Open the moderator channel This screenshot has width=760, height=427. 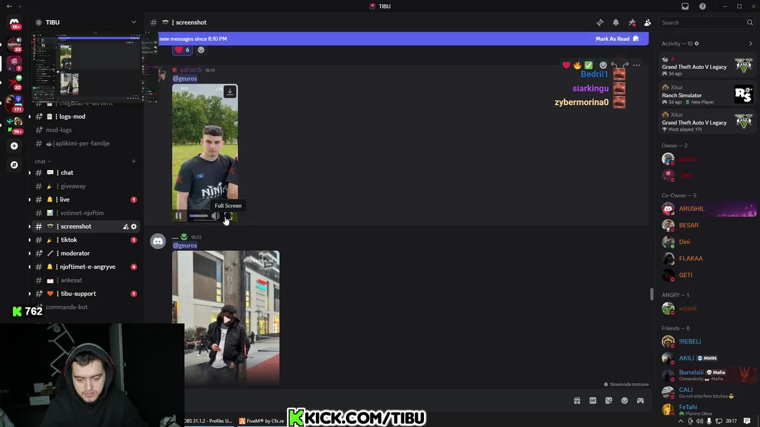point(85,253)
